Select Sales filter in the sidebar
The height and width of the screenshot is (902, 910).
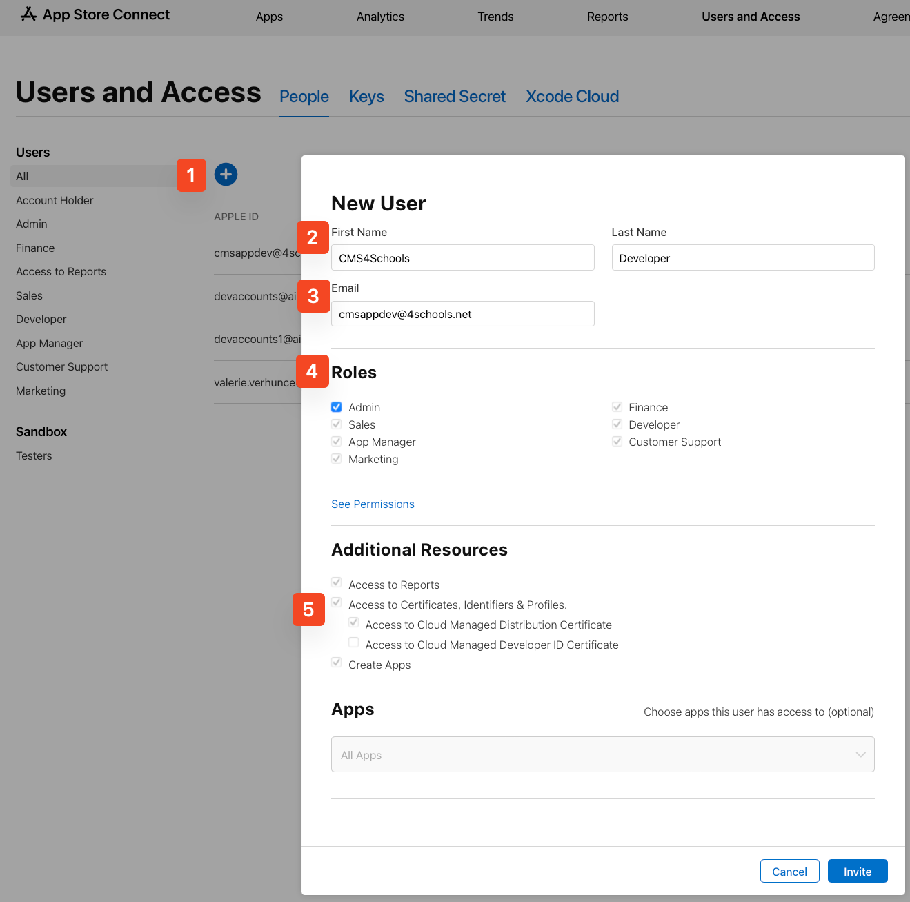click(x=29, y=295)
